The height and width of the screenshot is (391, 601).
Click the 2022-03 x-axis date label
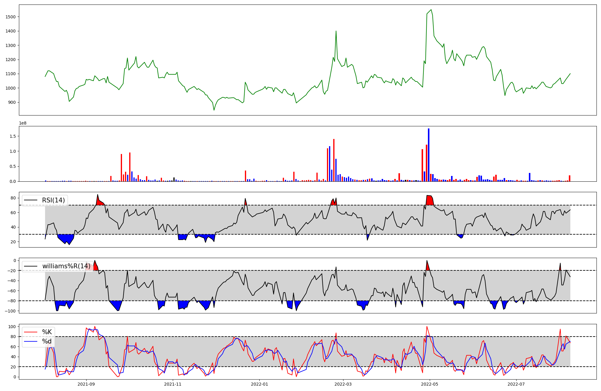[x=343, y=384]
